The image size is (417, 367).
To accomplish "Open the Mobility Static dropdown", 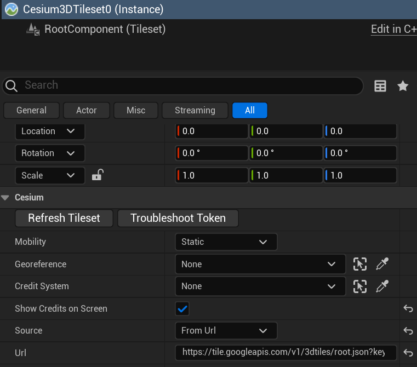I will tap(226, 242).
